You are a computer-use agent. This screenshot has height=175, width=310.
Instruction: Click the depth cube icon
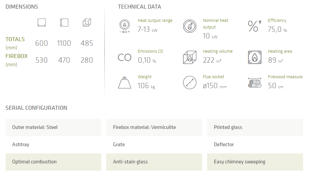tap(87, 23)
